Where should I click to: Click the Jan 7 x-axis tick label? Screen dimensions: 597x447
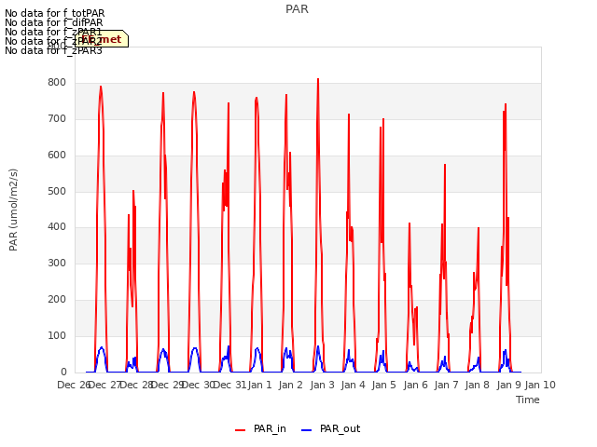[x=446, y=385]
